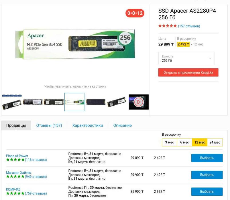
Task: Select the sixth angled SSD thumbnail
Action: (117, 102)
